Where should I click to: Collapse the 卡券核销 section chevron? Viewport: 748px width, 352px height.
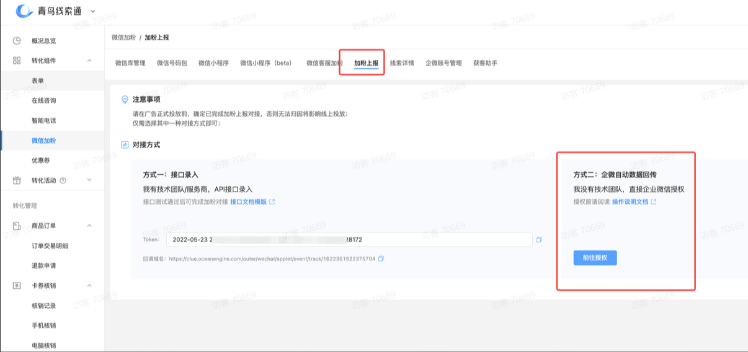89,286
